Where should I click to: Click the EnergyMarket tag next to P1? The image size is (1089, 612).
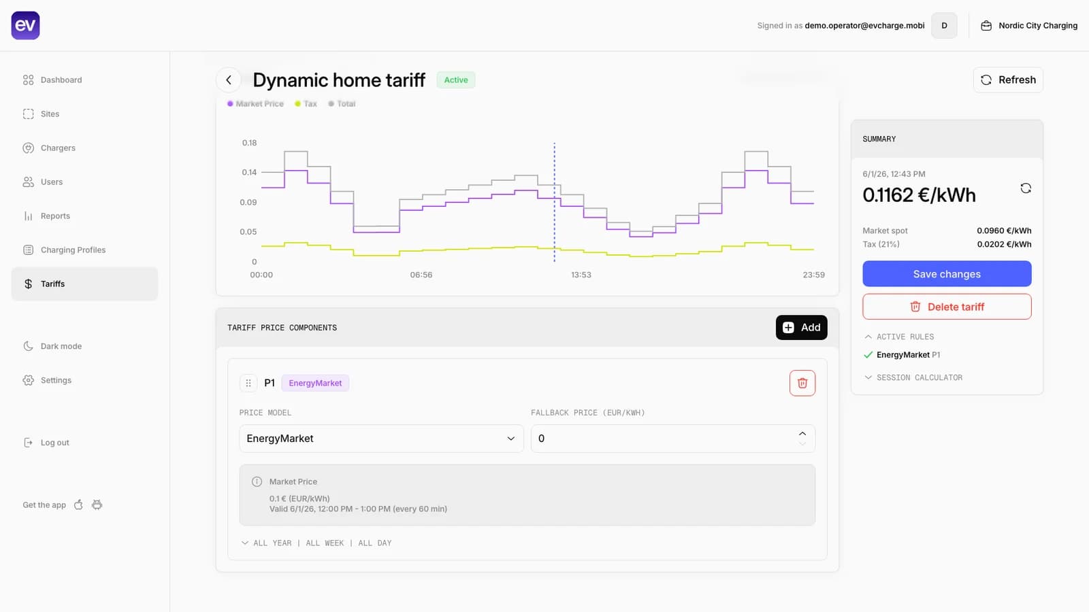[315, 383]
